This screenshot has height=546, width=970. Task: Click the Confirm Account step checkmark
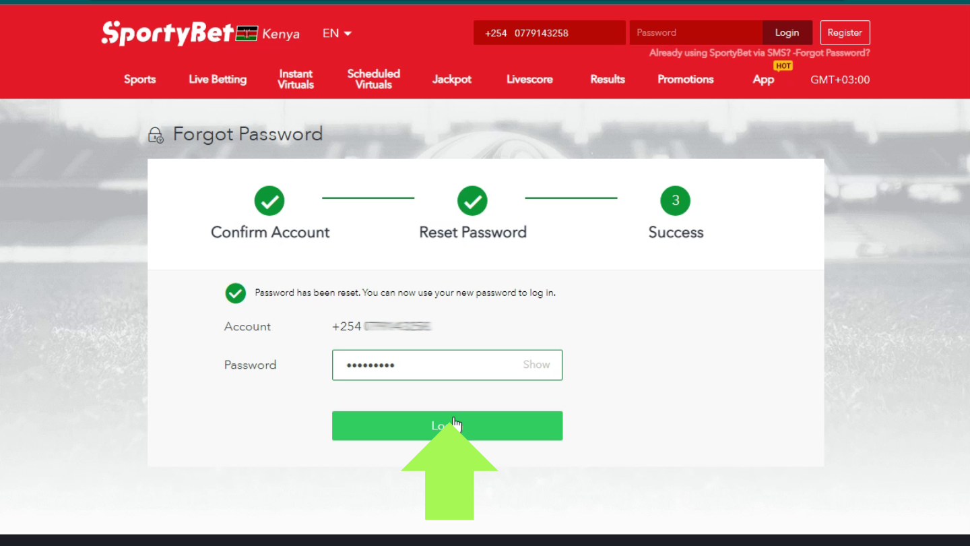pos(269,201)
